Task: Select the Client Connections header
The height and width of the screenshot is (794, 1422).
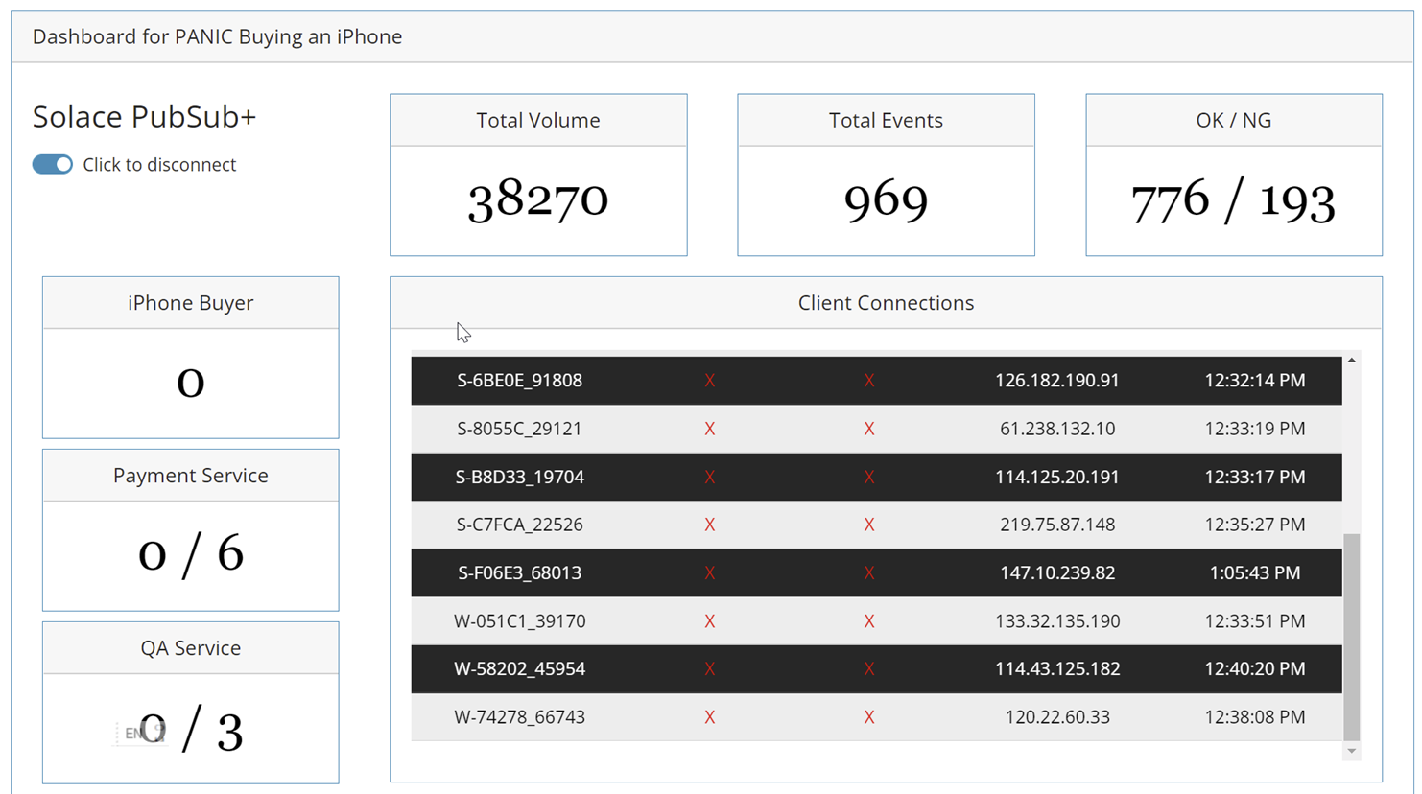Action: click(886, 302)
